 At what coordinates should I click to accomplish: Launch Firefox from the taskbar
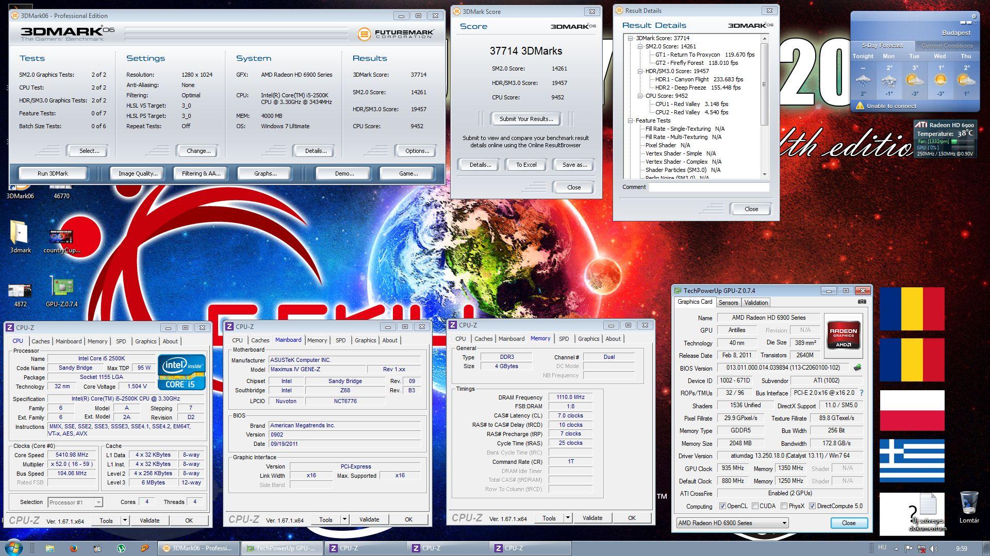pos(73,548)
